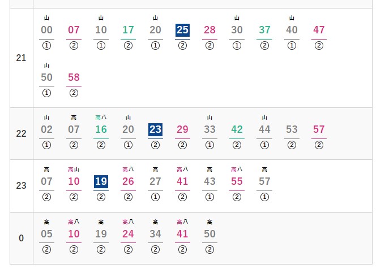Viewport: 385px width, 273px height.
Task: Click the highlighted 23:19 departure
Action: click(x=101, y=181)
